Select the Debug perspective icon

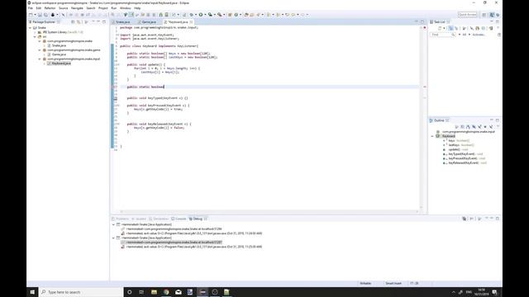[x=498, y=15]
